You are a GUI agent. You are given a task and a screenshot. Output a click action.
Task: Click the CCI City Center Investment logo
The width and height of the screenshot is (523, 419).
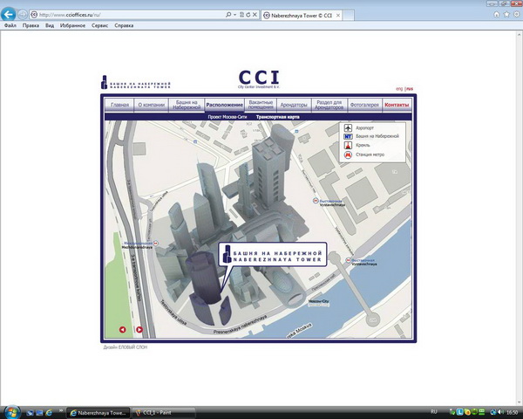(x=259, y=79)
